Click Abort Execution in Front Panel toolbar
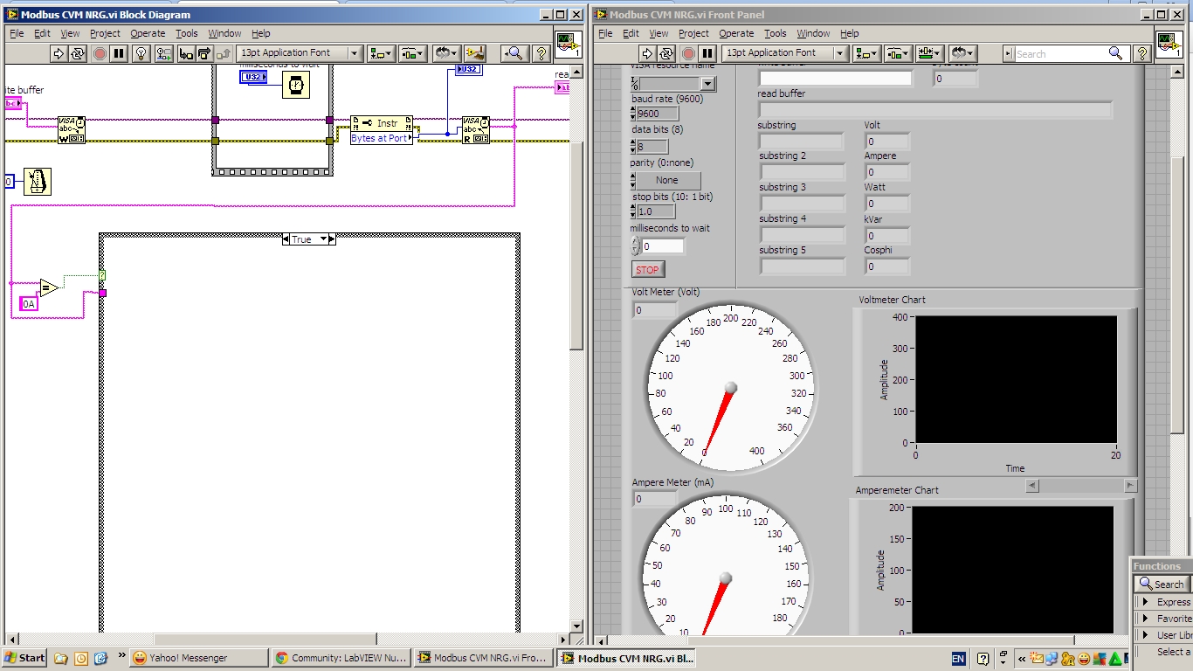This screenshot has width=1193, height=671. 688,53
